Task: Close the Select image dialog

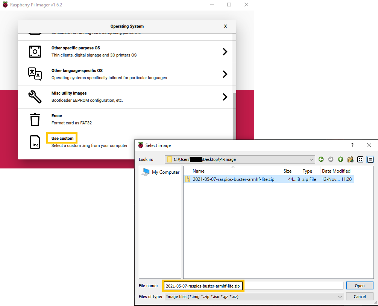Action: [369, 145]
